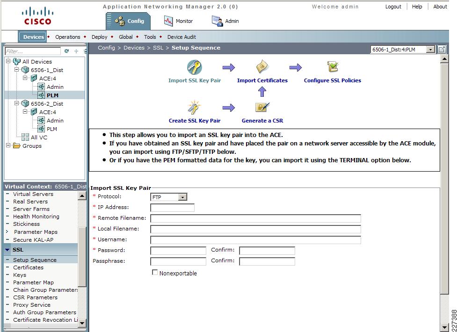Toggle the Nonexportable checkbox
This screenshot has height=332, width=457.
[x=155, y=273]
